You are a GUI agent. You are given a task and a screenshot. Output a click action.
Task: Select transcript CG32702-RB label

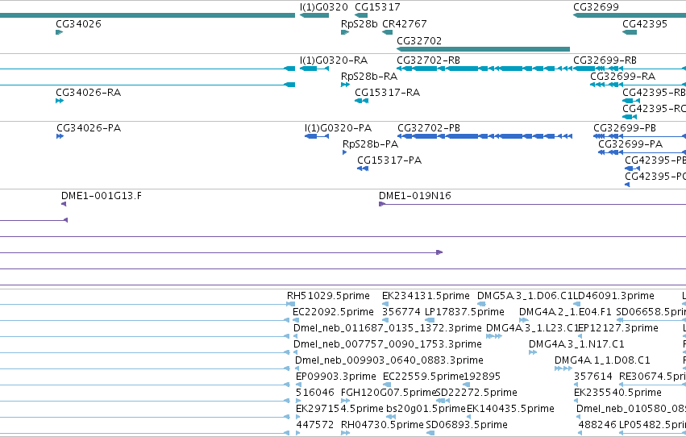click(428, 60)
